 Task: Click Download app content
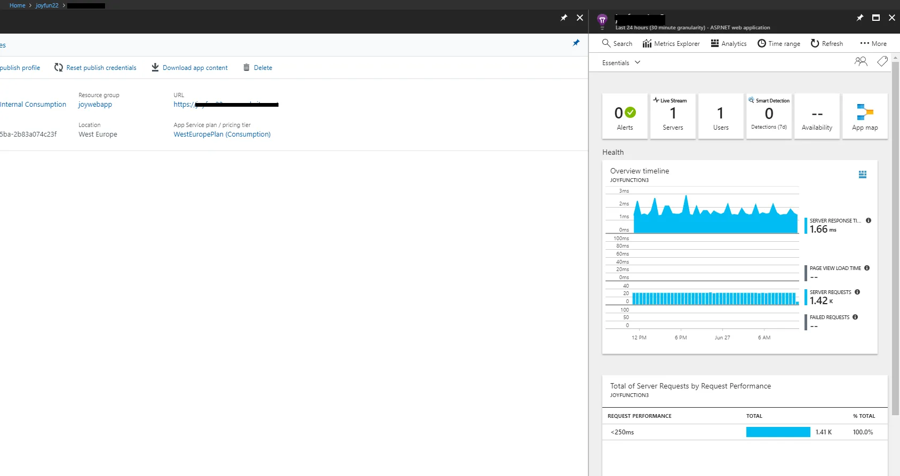(x=189, y=68)
